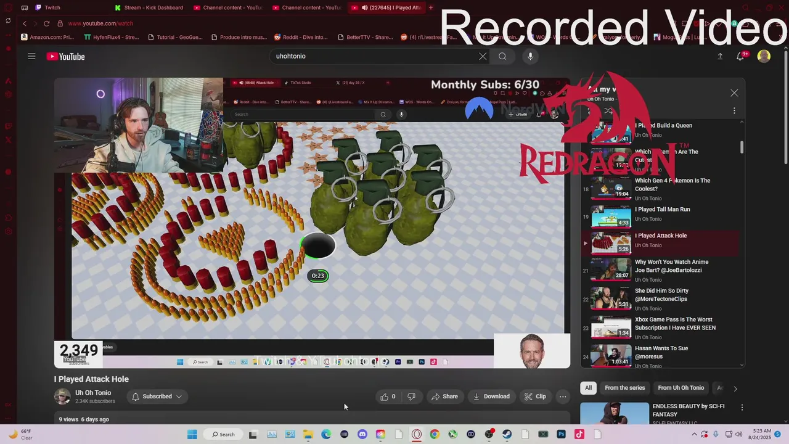Reload the page in the browser
Screen dimensions: 789x444
tap(46, 23)
